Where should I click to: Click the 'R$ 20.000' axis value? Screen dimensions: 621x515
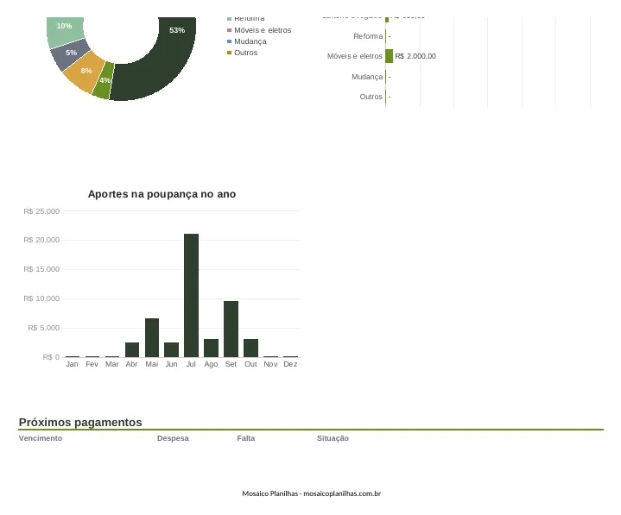(41, 240)
